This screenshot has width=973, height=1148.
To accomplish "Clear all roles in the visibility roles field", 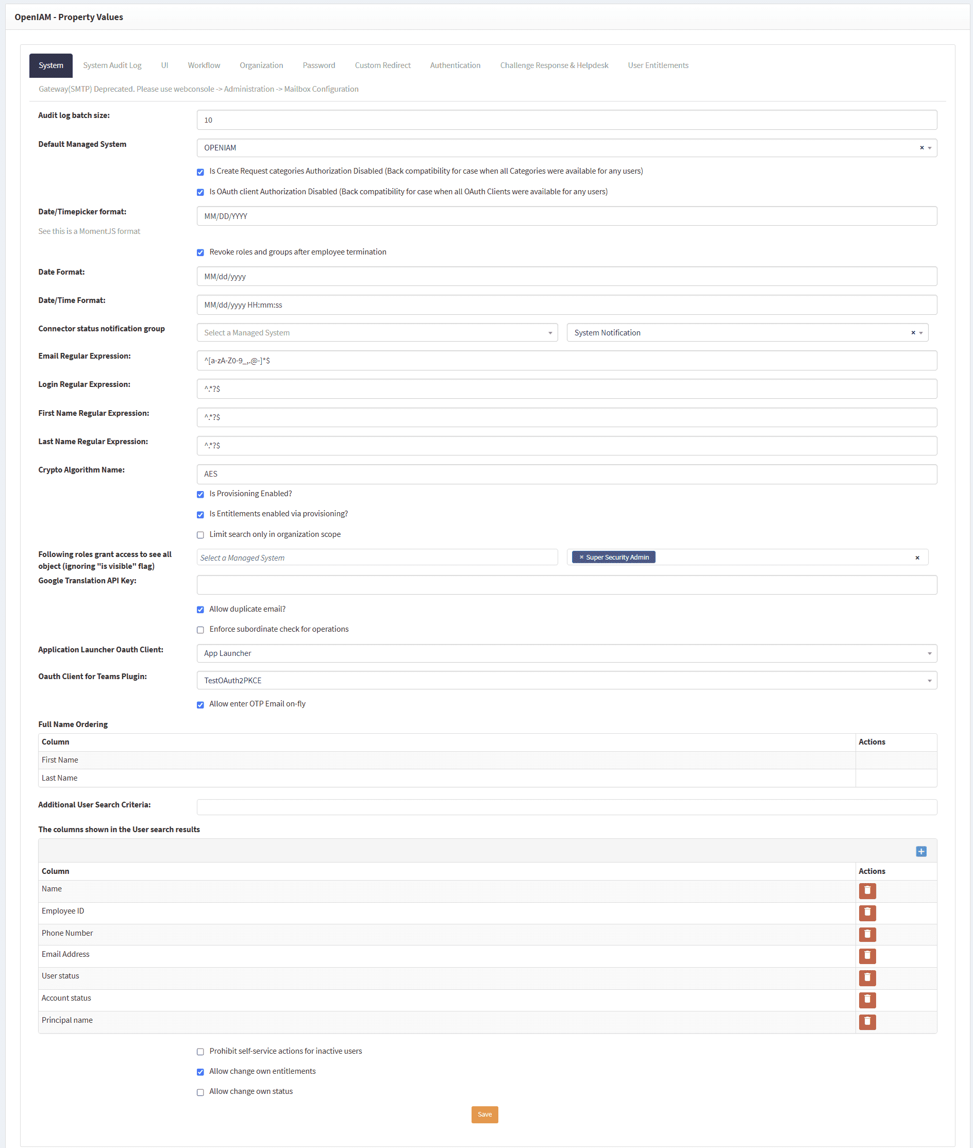I will point(917,558).
